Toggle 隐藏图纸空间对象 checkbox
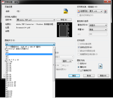Image resolution: width=113 pixels, height=98 pixels. 79,54
